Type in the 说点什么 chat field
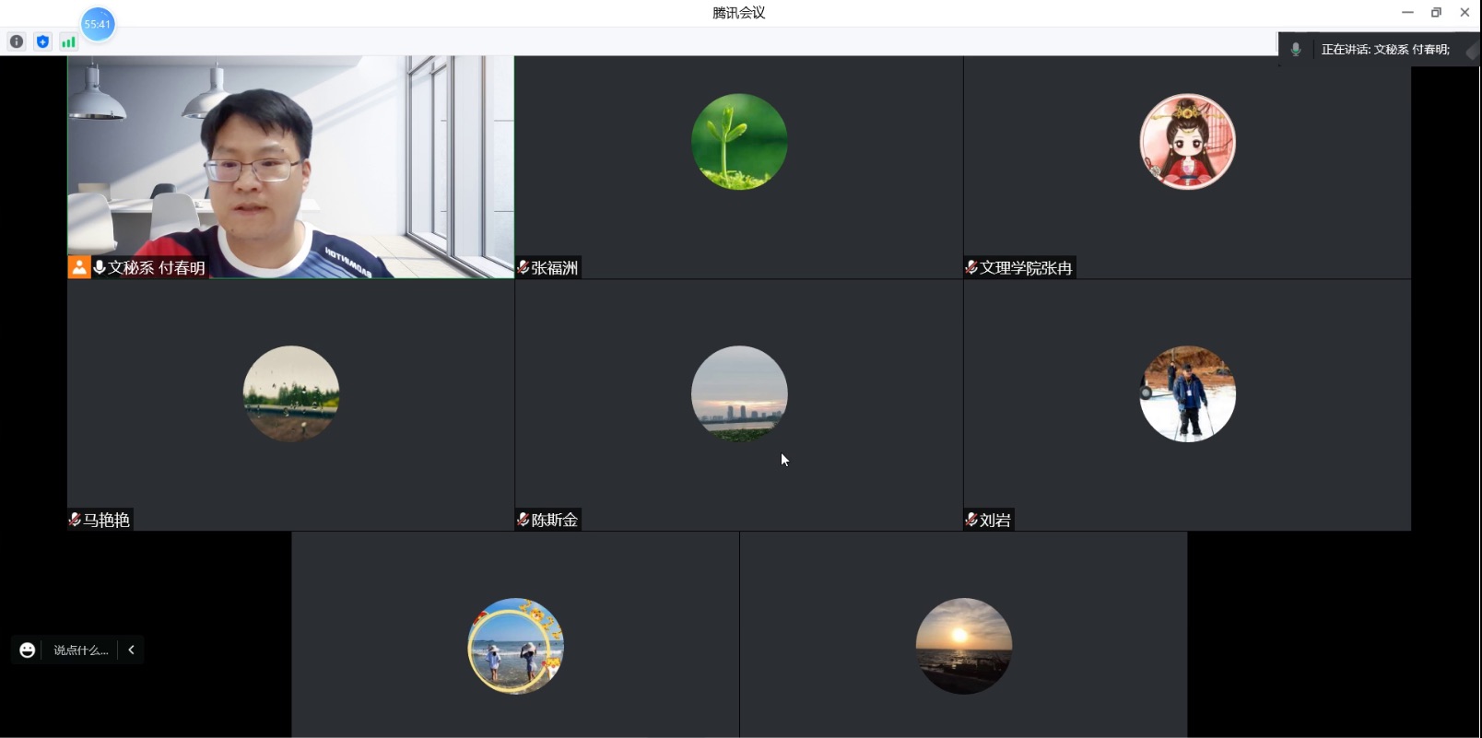1482x738 pixels. [x=80, y=650]
